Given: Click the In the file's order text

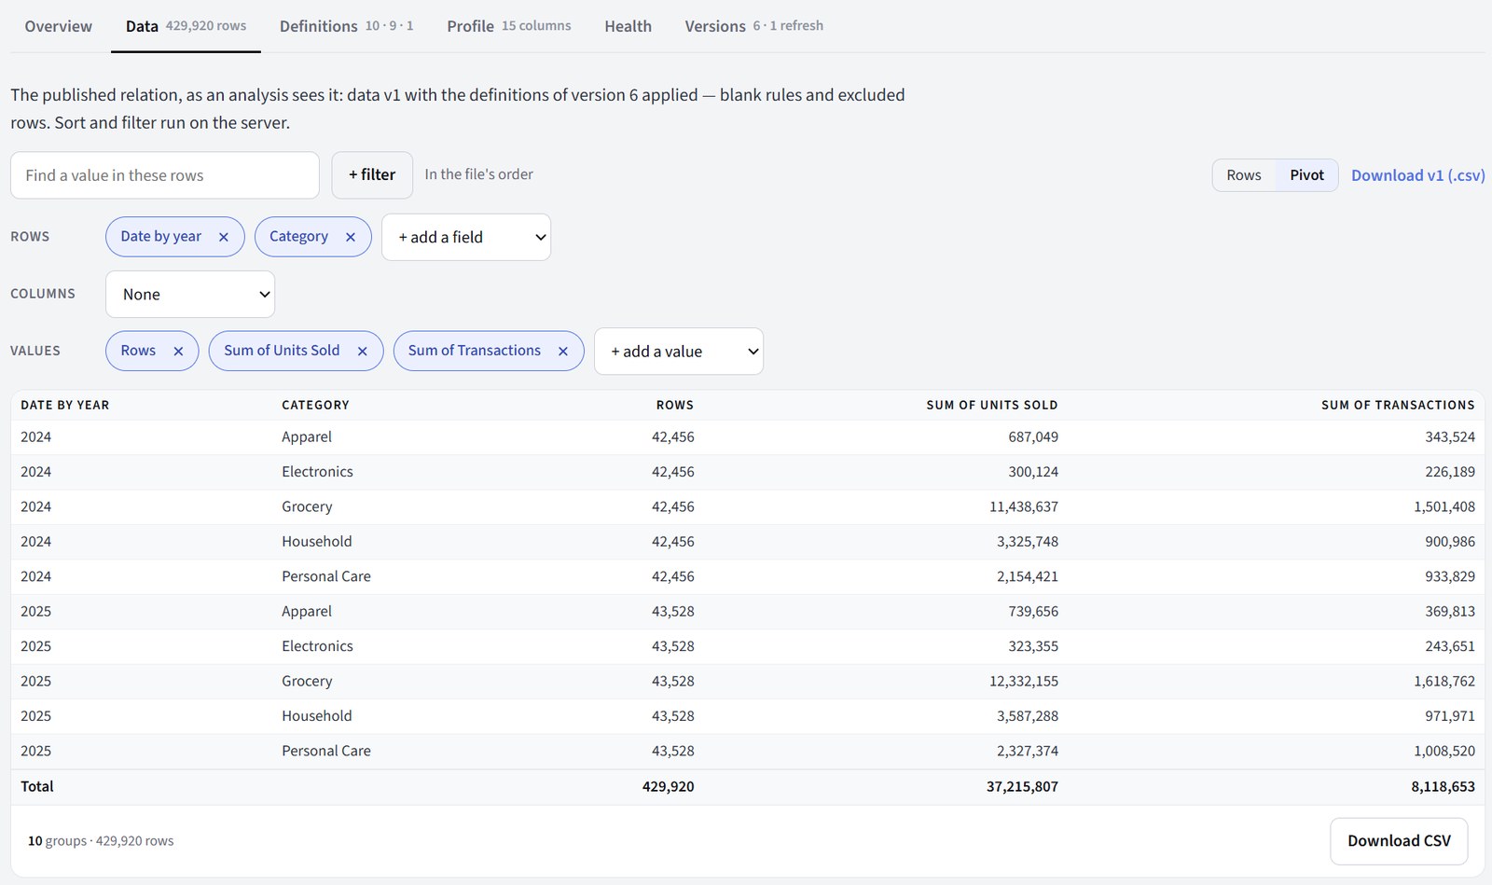Looking at the screenshot, I should pos(478,174).
